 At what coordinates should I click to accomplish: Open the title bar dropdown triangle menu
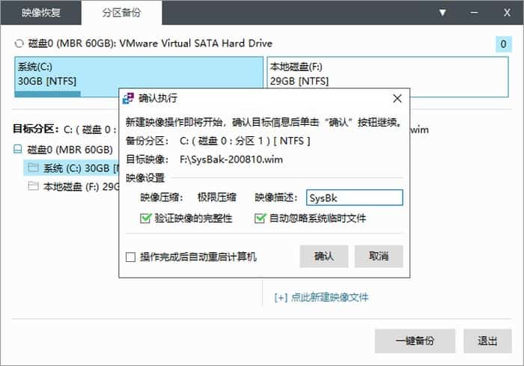click(442, 13)
